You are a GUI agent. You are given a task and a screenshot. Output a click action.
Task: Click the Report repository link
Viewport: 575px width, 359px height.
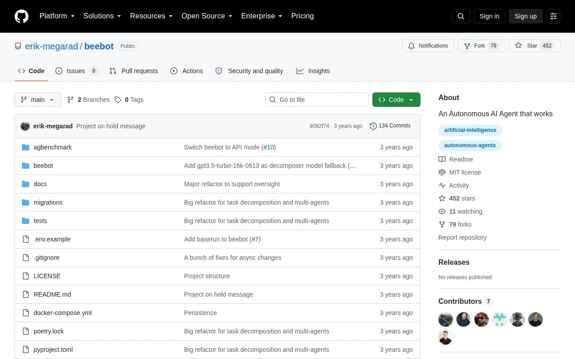click(x=462, y=237)
